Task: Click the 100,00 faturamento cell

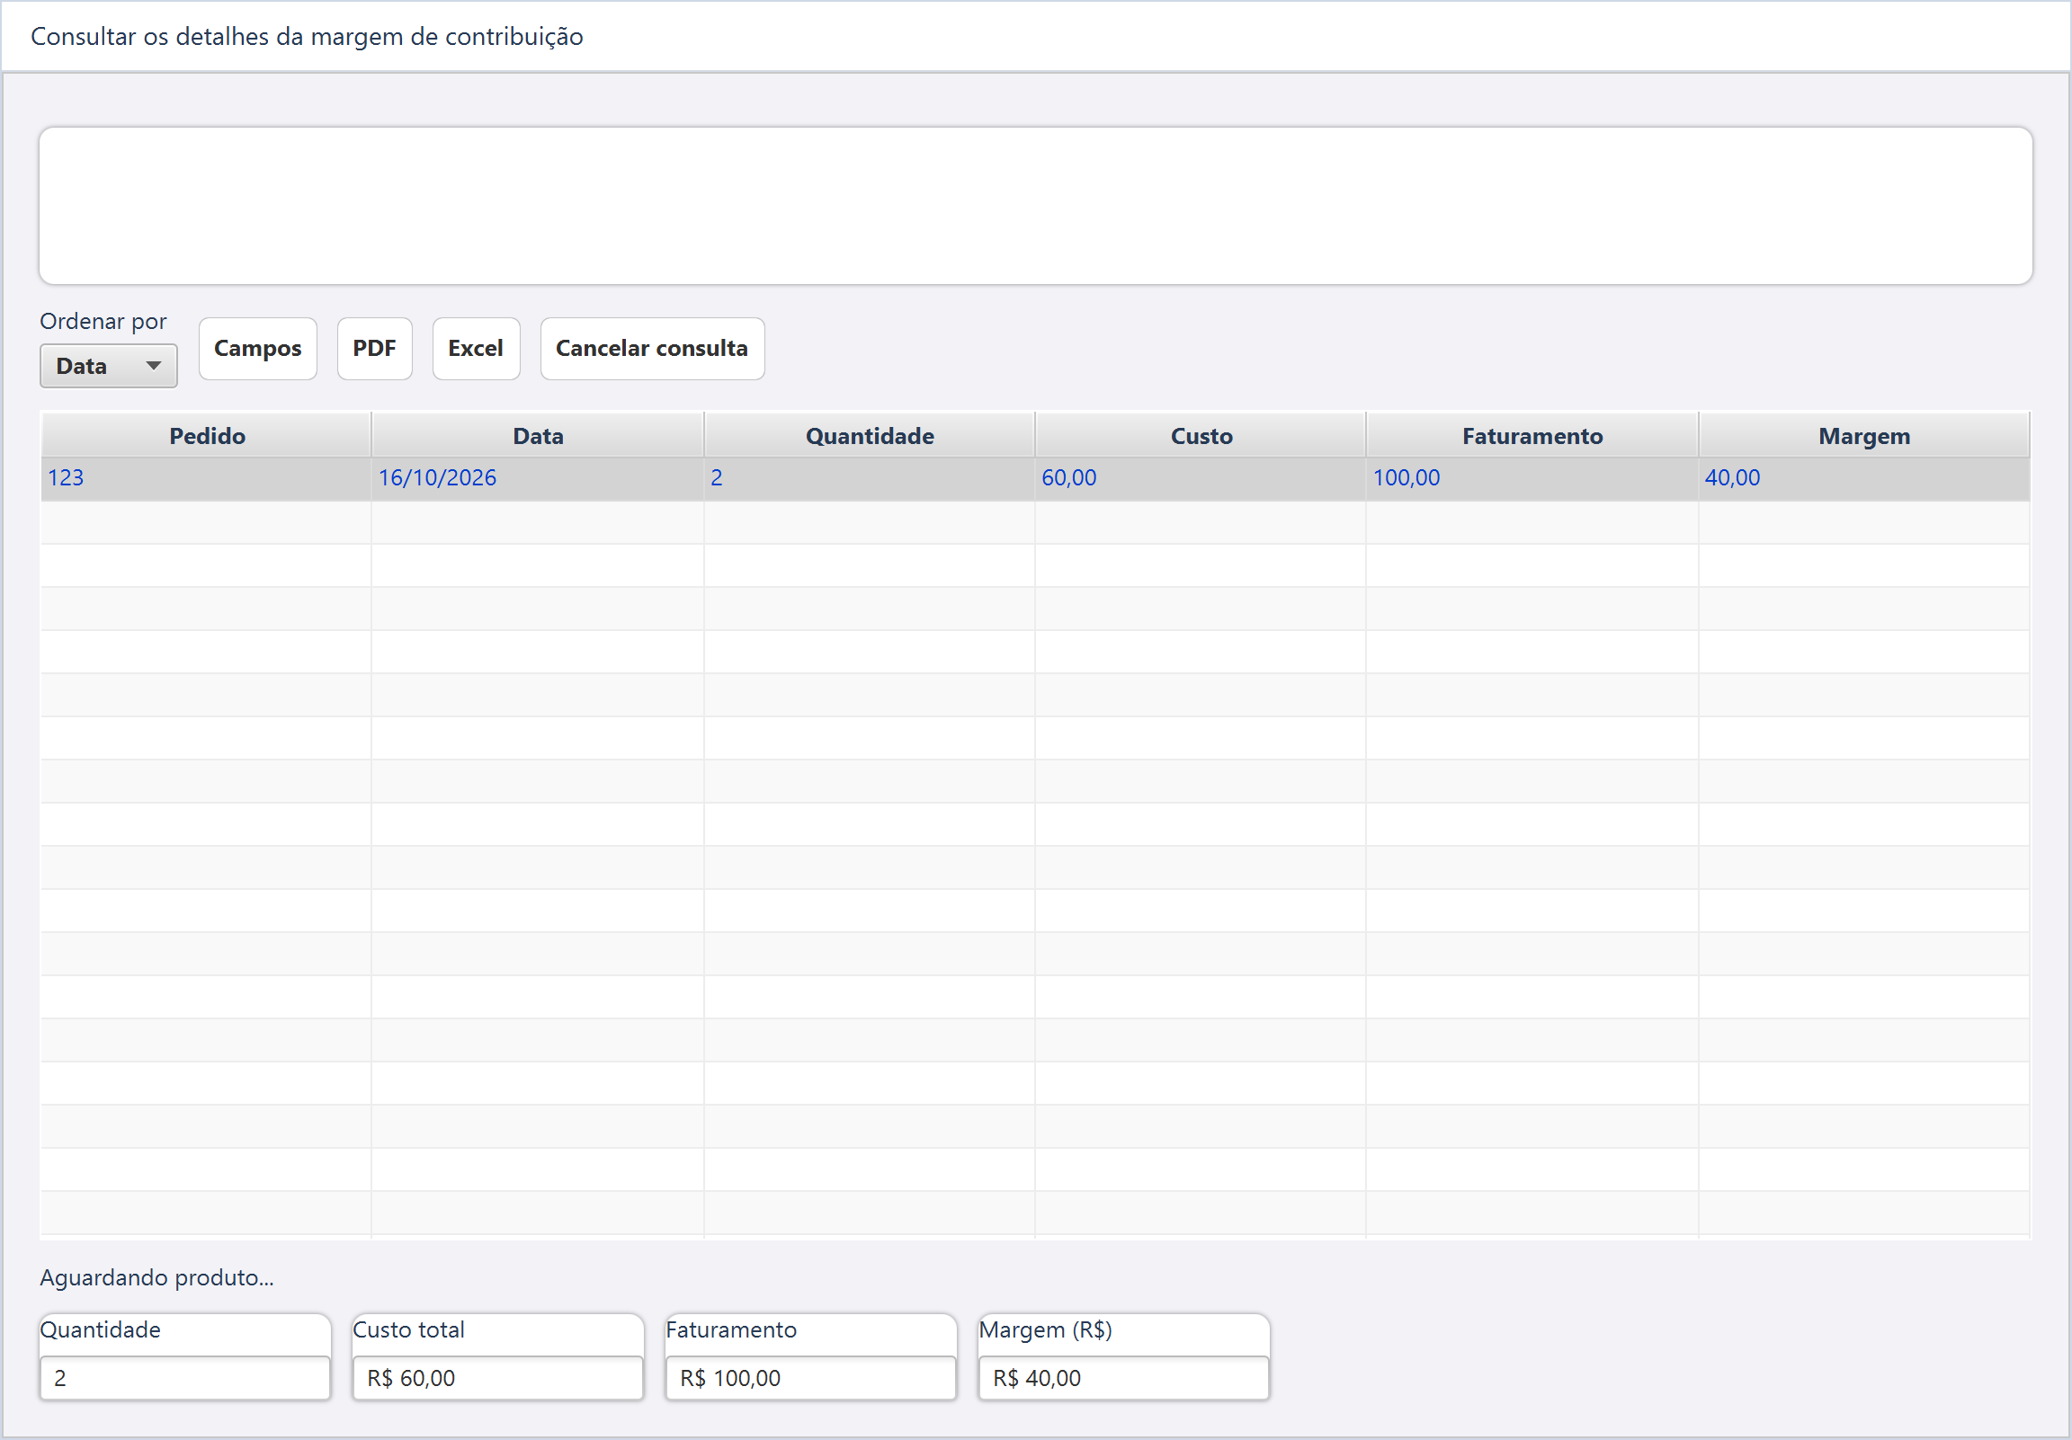Action: tap(1532, 478)
